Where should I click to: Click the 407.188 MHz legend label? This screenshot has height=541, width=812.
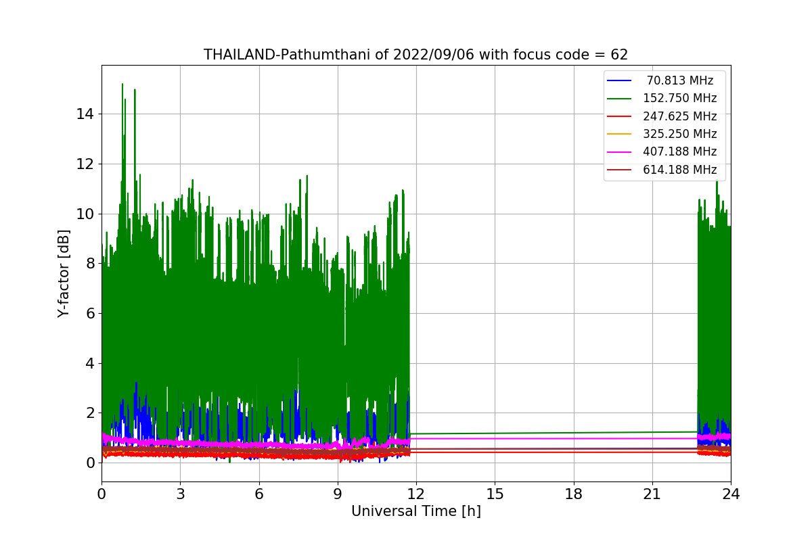point(680,151)
